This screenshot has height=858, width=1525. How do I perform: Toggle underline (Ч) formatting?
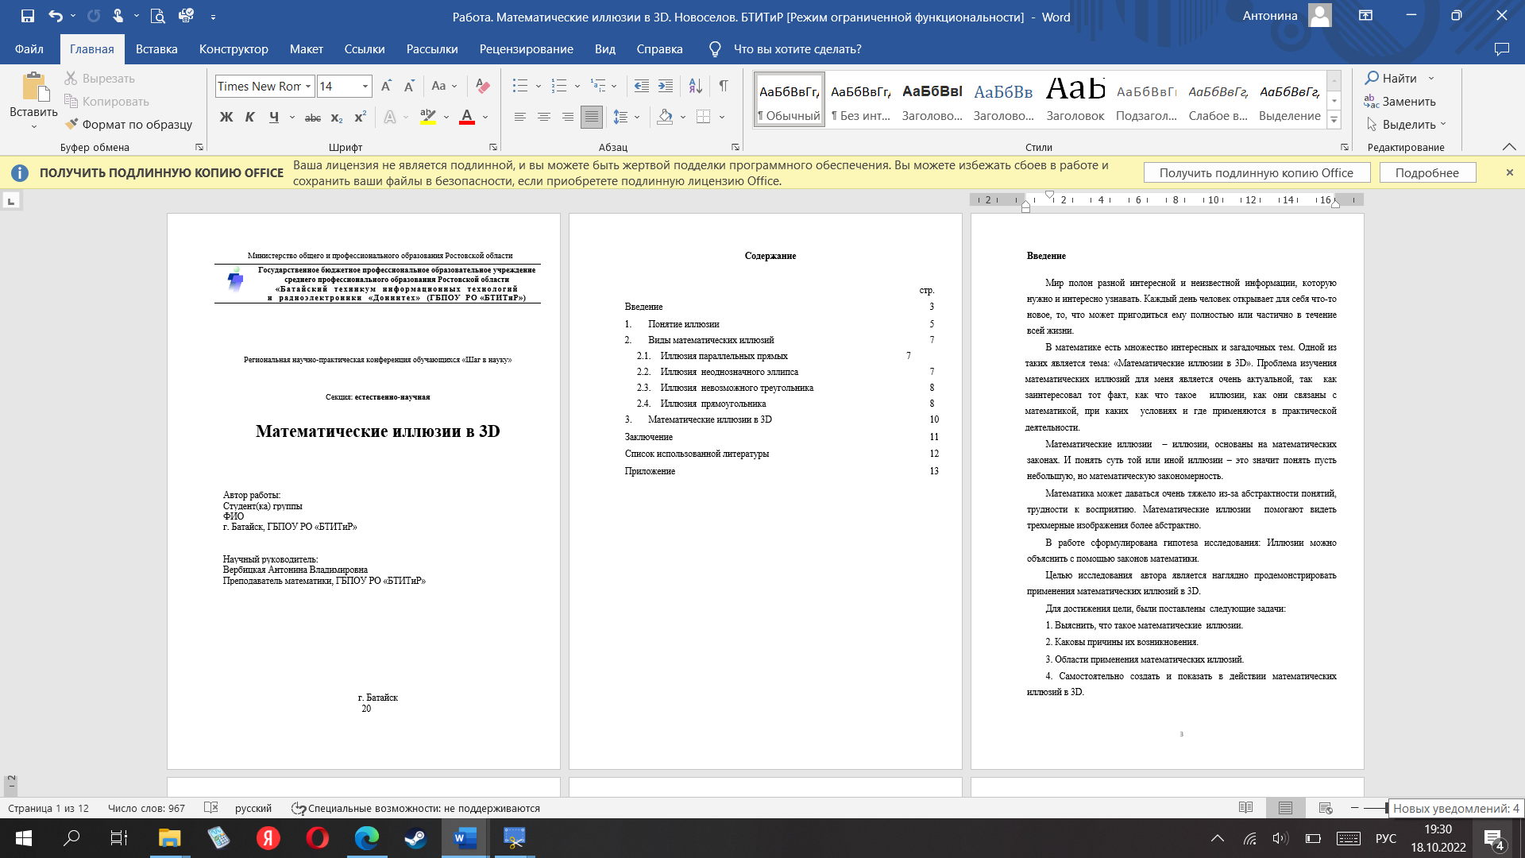coord(274,118)
